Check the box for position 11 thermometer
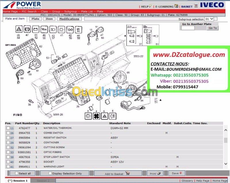230x183 pixels. click(x=8, y=128)
